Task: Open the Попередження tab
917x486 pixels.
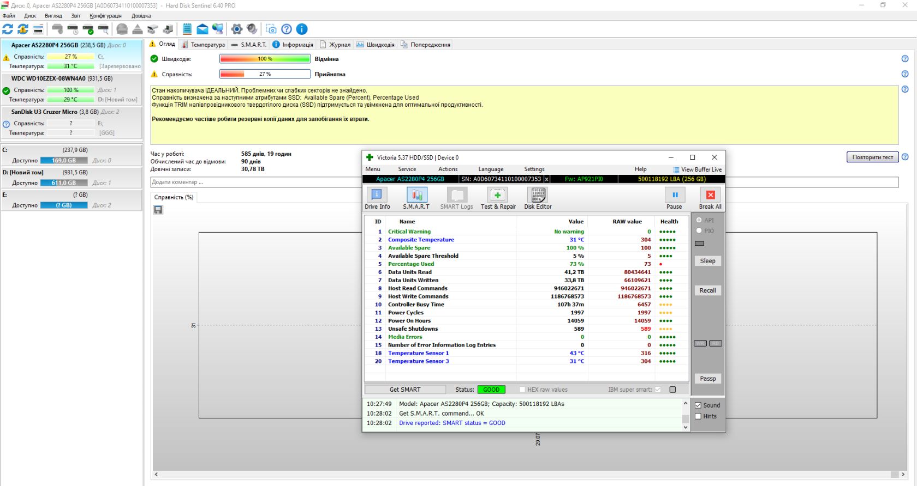Action: pos(426,45)
